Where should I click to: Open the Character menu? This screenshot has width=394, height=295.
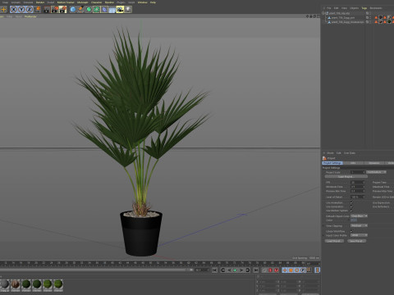(96, 2)
